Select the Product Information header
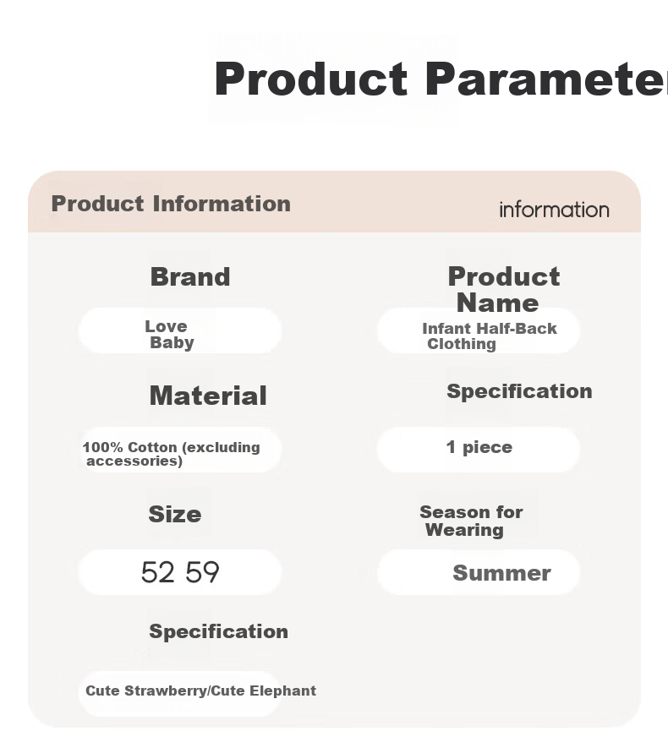Screen dimensions: 668x737 pos(171,204)
